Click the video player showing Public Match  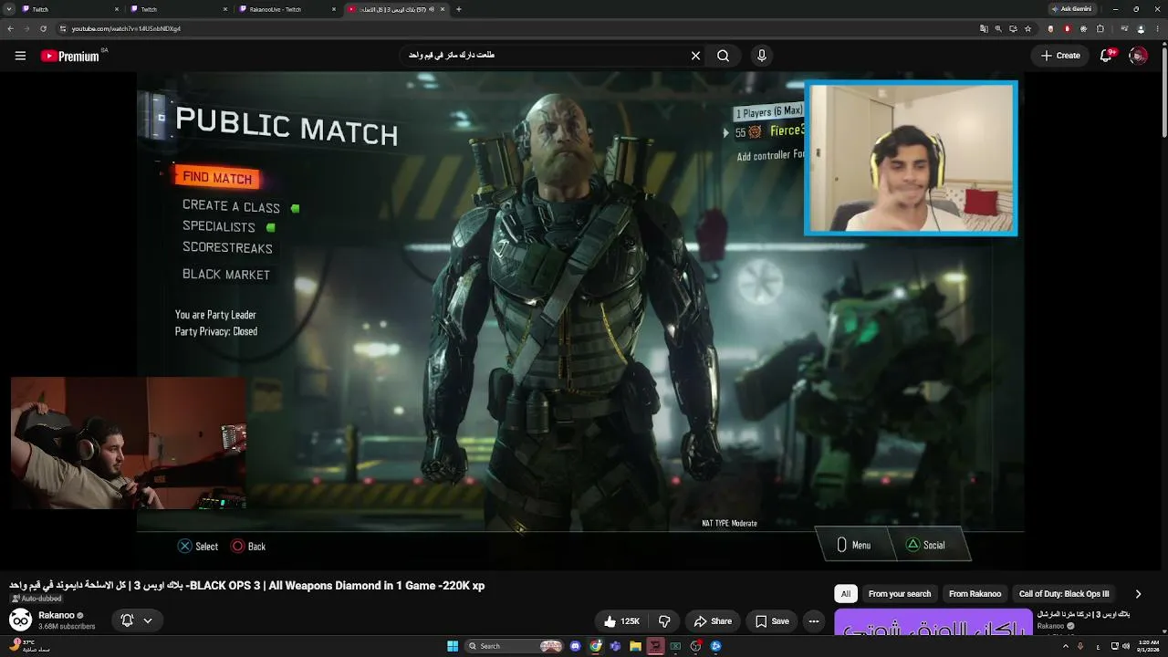580,319
